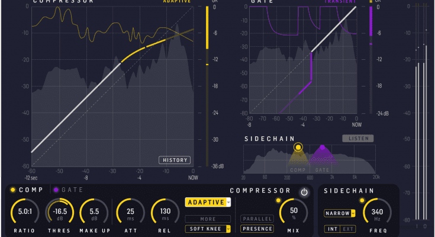The height and width of the screenshot is (237, 435).
Task: Click the Make Up knob showing 5.5 dB
Action: pos(94,212)
